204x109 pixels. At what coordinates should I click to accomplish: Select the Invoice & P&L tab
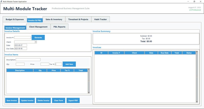click(35, 20)
